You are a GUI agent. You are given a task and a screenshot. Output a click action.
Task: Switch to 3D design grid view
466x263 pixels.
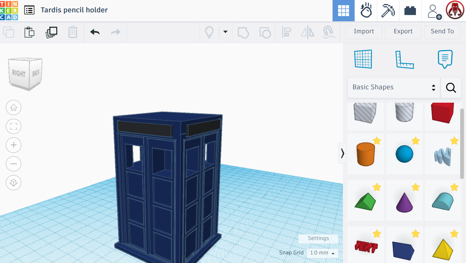[x=344, y=11]
